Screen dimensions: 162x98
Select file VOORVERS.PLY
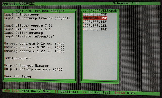tap(95, 22)
